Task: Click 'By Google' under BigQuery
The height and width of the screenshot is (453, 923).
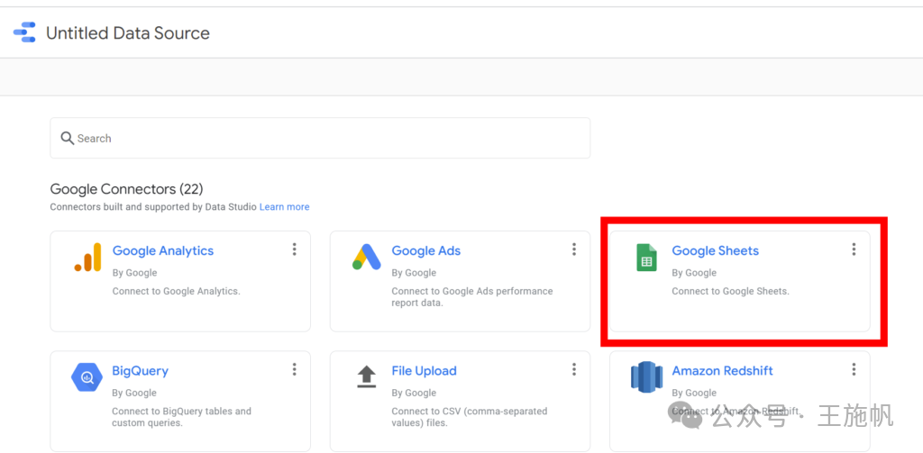Action: (x=134, y=393)
